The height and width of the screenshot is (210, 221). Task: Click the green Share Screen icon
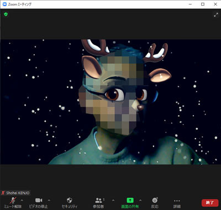[130, 200]
